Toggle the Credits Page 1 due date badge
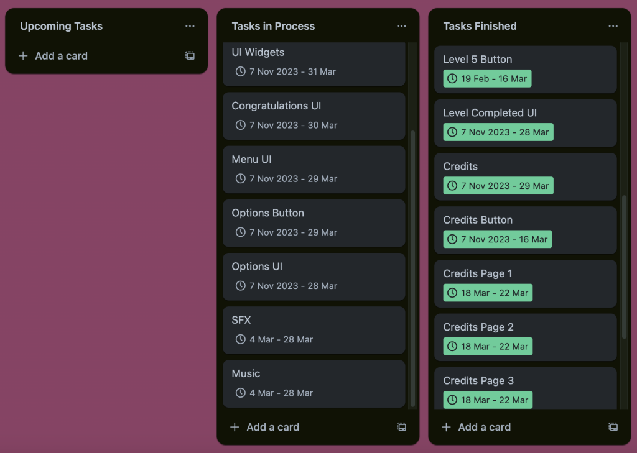 click(488, 293)
